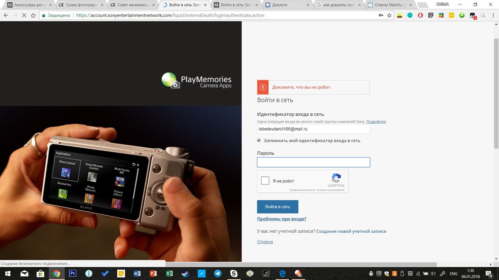Click the green download arrow extension icon

462,15
